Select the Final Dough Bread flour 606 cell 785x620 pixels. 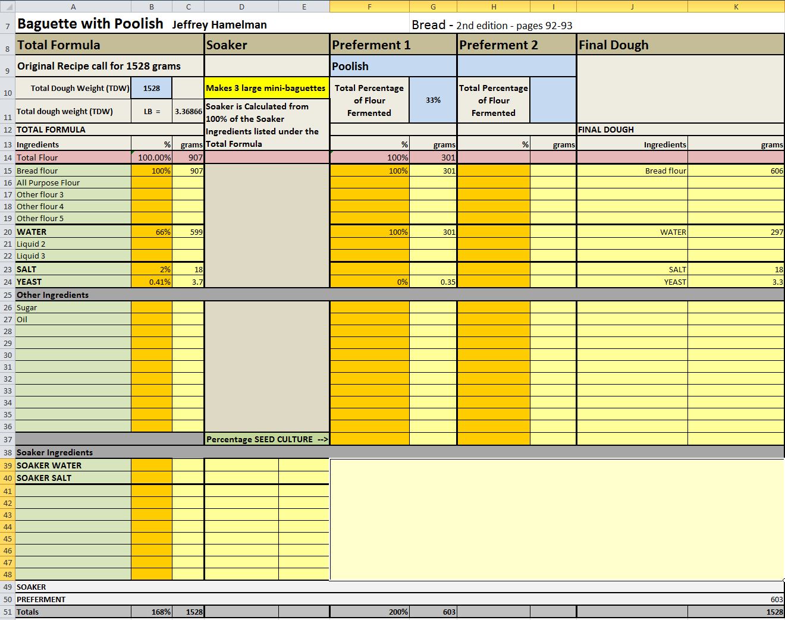pyautogui.click(x=736, y=171)
